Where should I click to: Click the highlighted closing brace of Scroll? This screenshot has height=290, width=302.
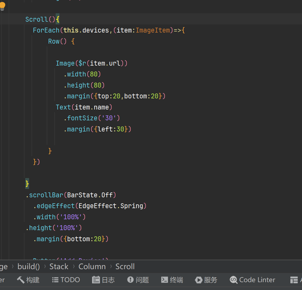[27, 184]
